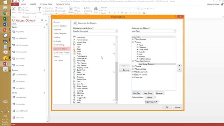The height and width of the screenshot is (126, 224).
Task: Click the View icon in ribbon
Action: click(x=14, y=9)
